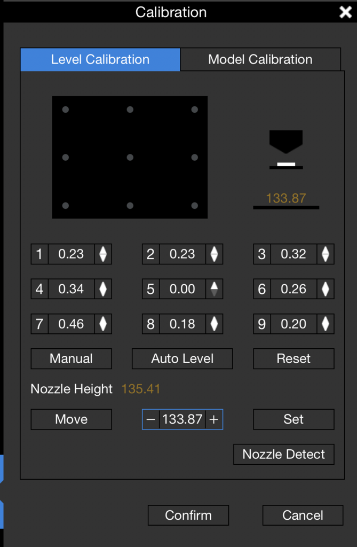Click point 6 value field 0.26
Image resolution: width=357 pixels, height=547 pixels.
pos(293,289)
